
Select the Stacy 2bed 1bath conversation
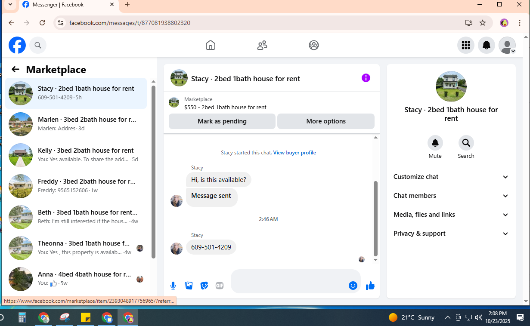76,93
